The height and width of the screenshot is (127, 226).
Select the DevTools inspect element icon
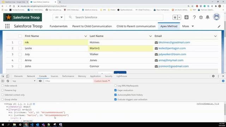click(3, 76)
